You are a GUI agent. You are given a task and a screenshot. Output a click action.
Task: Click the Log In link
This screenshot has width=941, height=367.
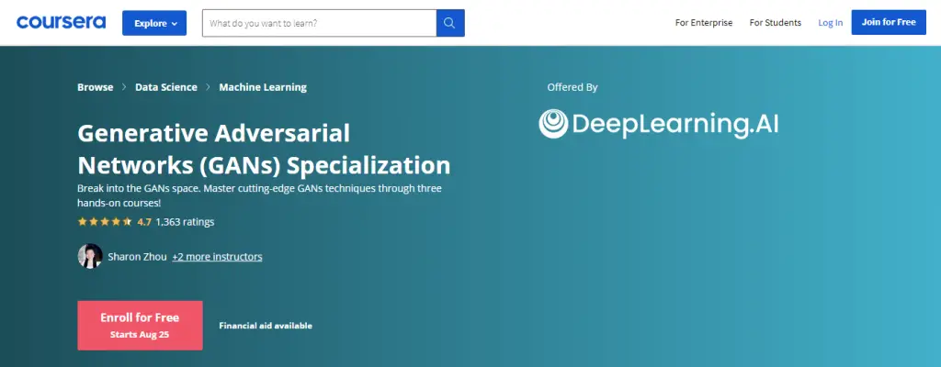click(x=830, y=23)
